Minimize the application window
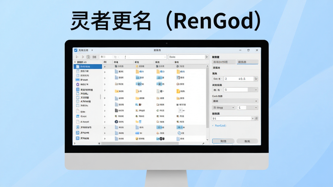The width and height of the screenshot is (333, 187). click(x=240, y=50)
